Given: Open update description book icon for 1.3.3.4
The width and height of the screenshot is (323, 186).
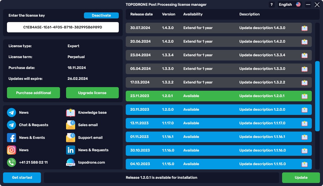Looking at the screenshot, I should pos(304,55).
